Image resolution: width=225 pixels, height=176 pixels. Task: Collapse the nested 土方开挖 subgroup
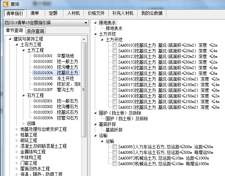102,40
